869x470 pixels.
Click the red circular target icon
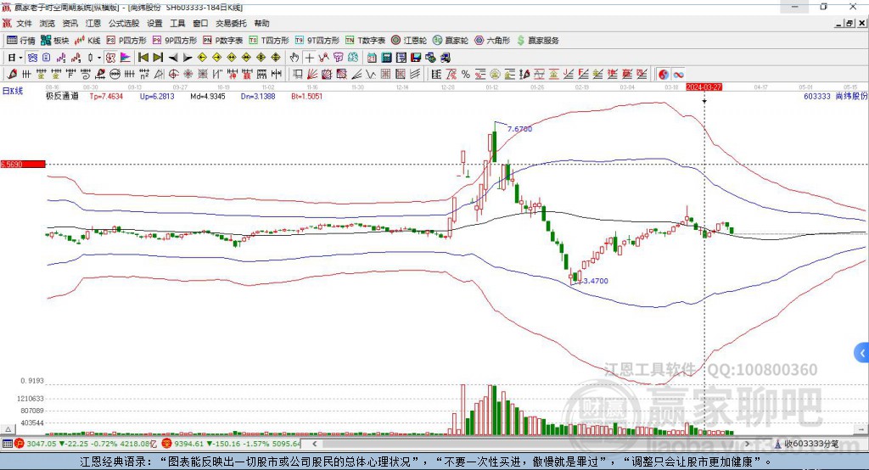click(x=173, y=75)
